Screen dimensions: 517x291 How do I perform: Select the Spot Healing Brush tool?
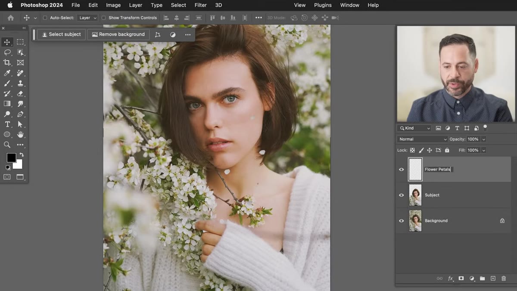point(20,73)
